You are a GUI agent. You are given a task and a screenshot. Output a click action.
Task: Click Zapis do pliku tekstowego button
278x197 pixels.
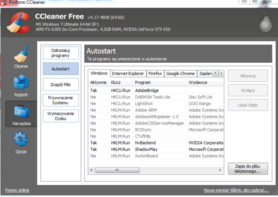click(248, 168)
